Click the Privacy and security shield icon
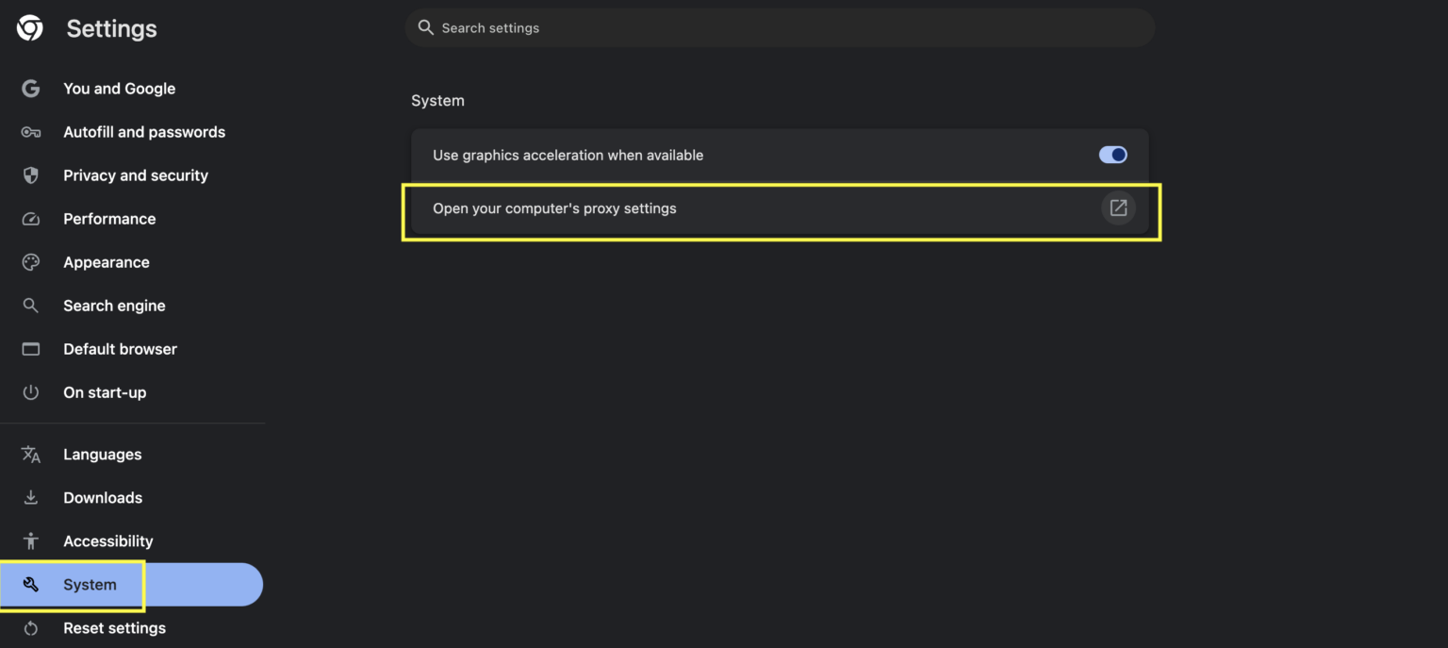Image resolution: width=1448 pixels, height=648 pixels. (x=30, y=175)
